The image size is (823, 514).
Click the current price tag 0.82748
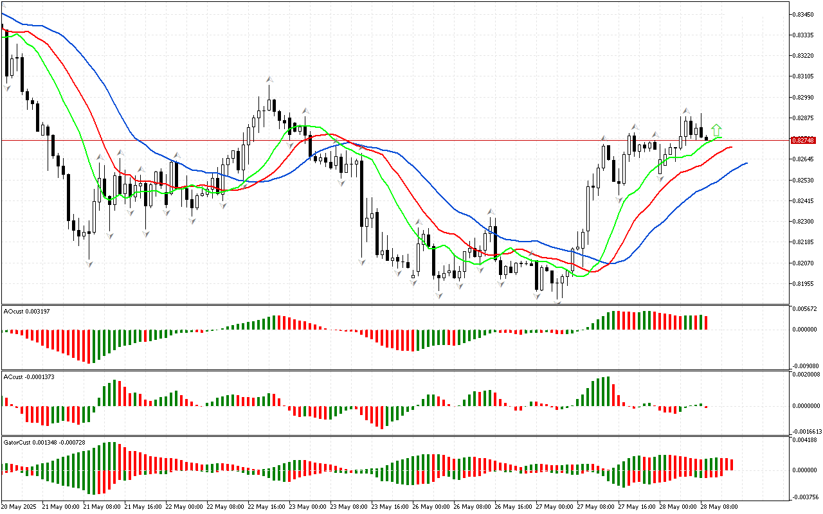point(804,140)
